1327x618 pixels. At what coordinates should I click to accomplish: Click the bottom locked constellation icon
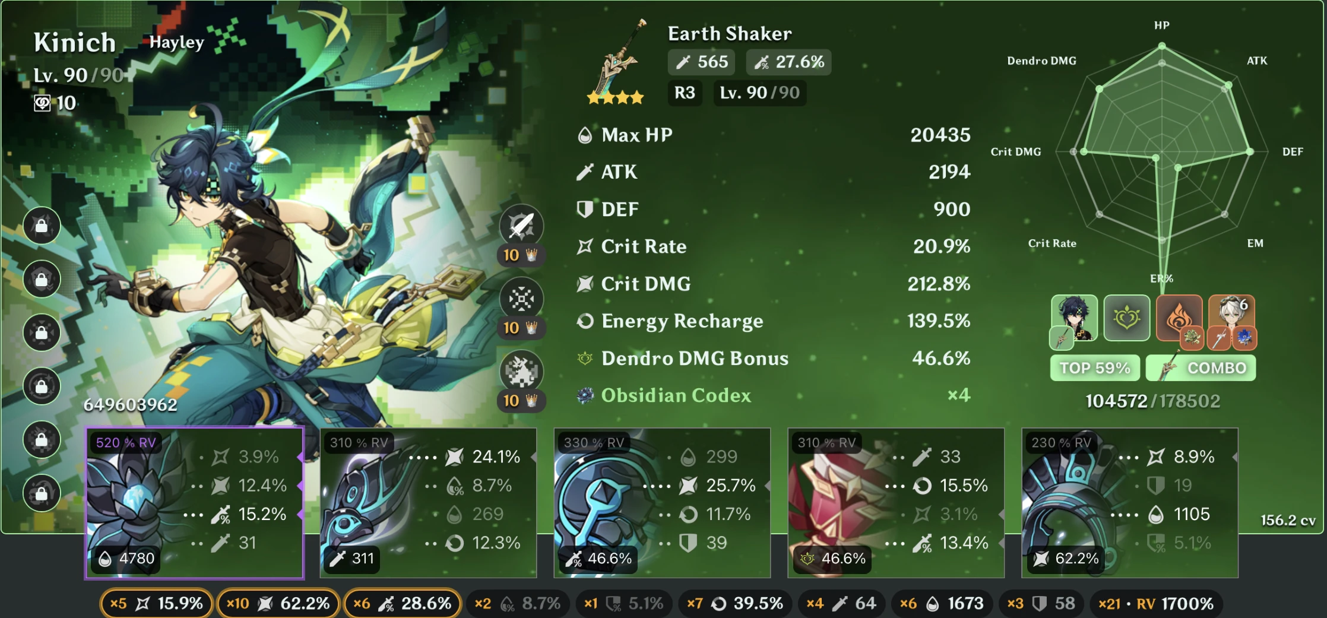coord(42,493)
